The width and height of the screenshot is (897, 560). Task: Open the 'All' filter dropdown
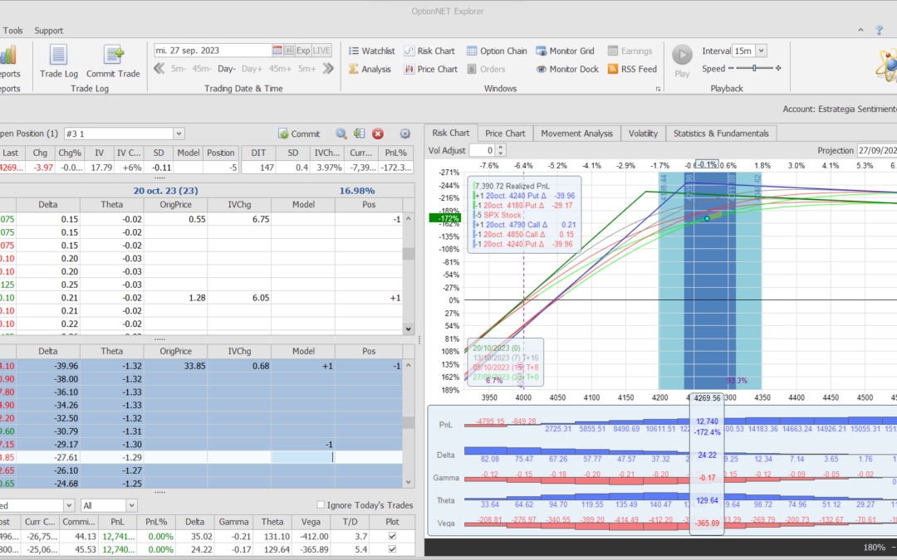[x=133, y=505]
